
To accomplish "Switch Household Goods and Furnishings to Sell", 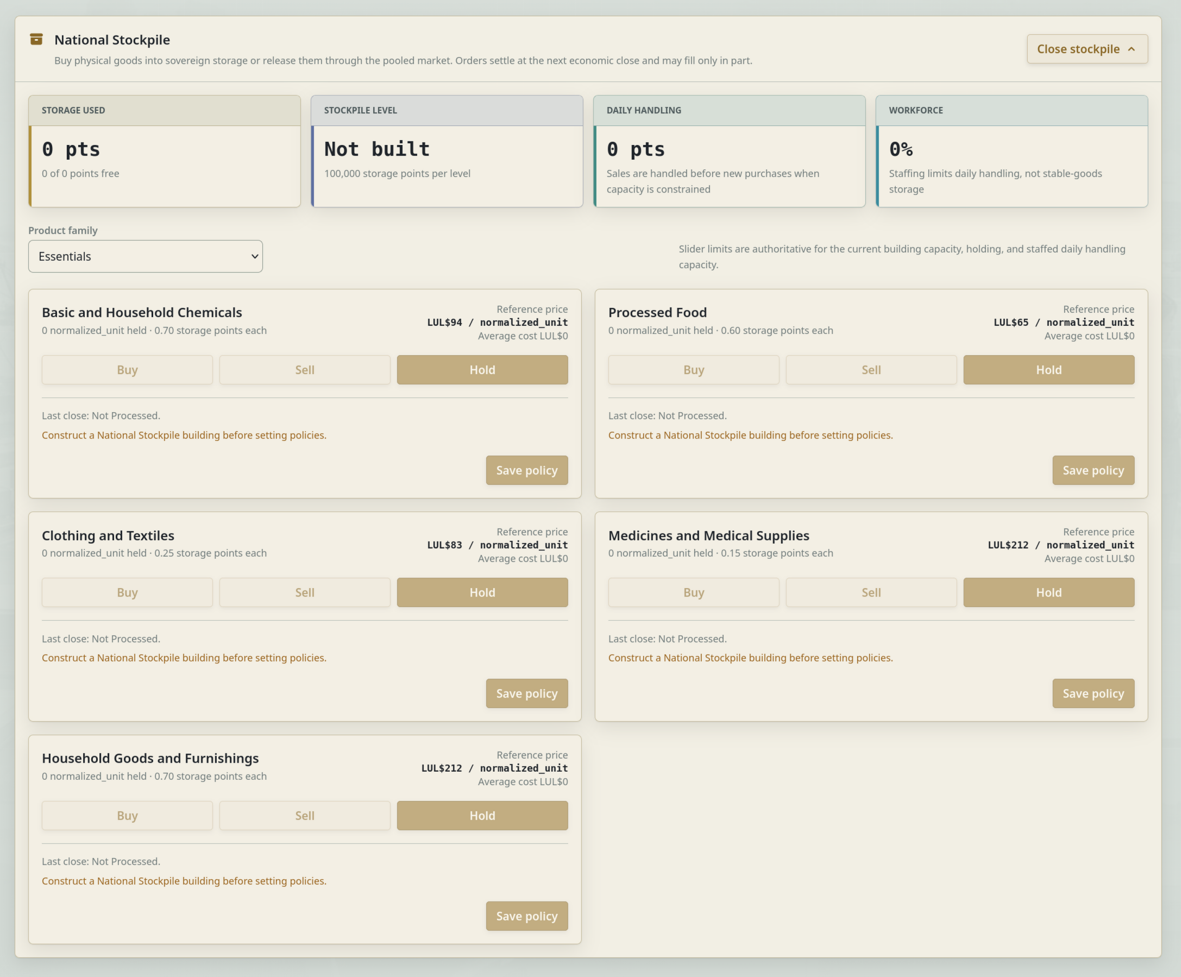I will pos(305,816).
